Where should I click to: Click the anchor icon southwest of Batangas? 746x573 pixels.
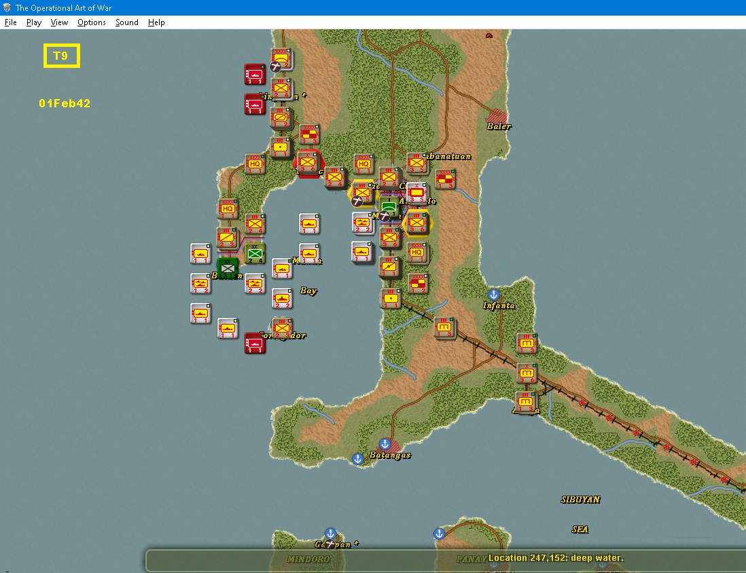tap(358, 459)
